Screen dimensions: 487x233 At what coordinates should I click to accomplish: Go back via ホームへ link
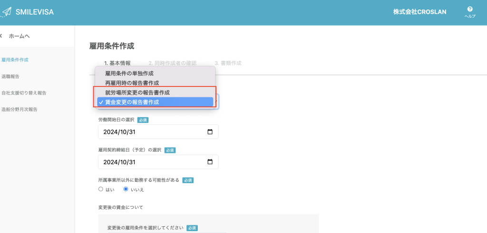[16, 36]
